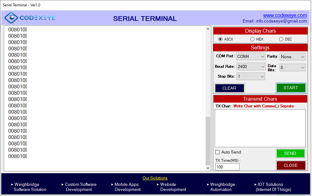Click the Our Solutions link
The width and height of the screenshot is (312, 196).
point(155,178)
